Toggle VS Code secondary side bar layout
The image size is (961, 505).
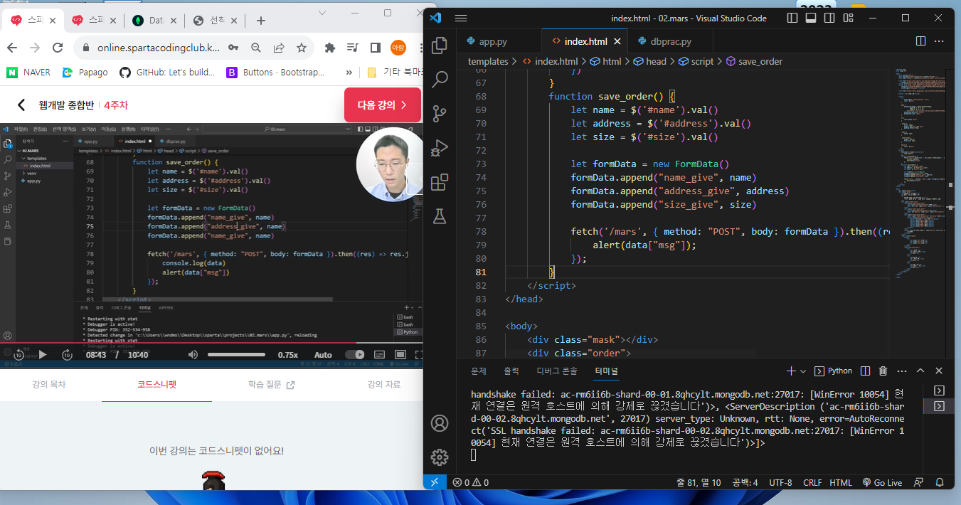pyautogui.click(x=829, y=18)
